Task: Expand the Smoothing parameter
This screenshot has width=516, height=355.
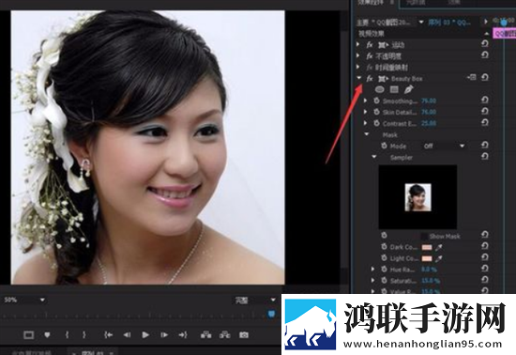Action: point(365,100)
